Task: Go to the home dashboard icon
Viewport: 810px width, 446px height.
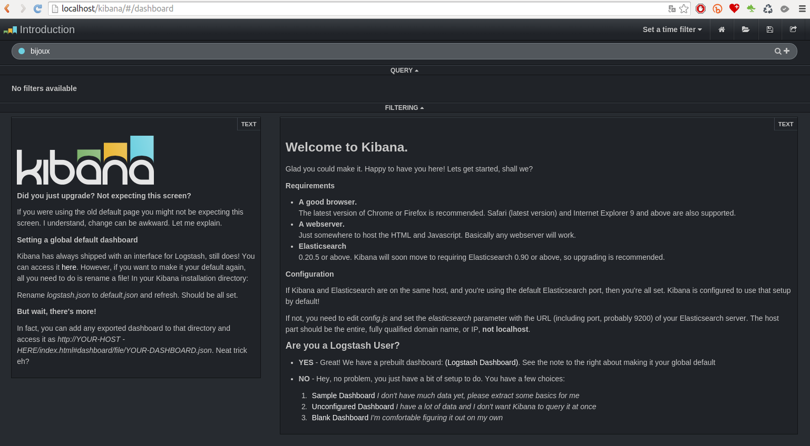Action: click(x=721, y=29)
